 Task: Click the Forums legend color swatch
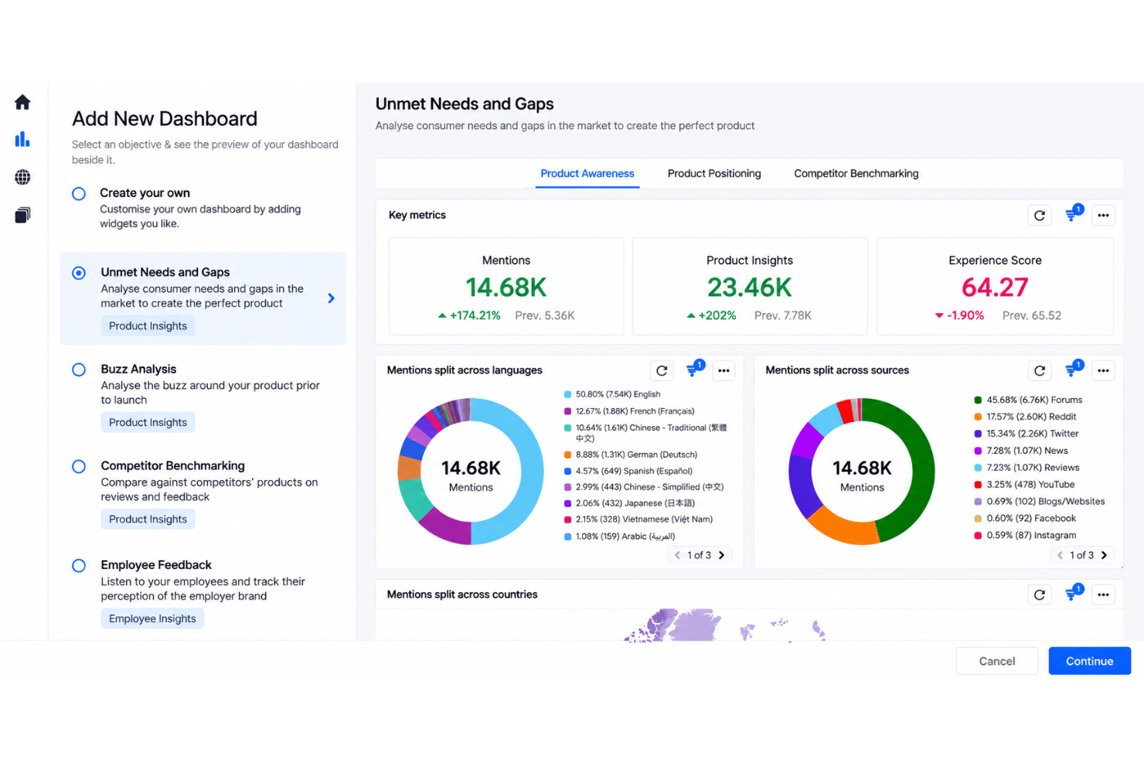pyautogui.click(x=978, y=400)
